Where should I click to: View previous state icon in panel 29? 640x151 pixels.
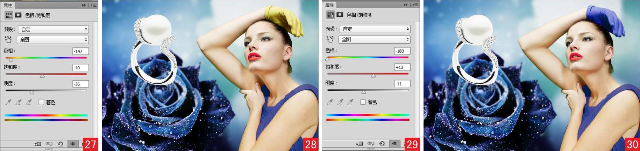(371, 143)
